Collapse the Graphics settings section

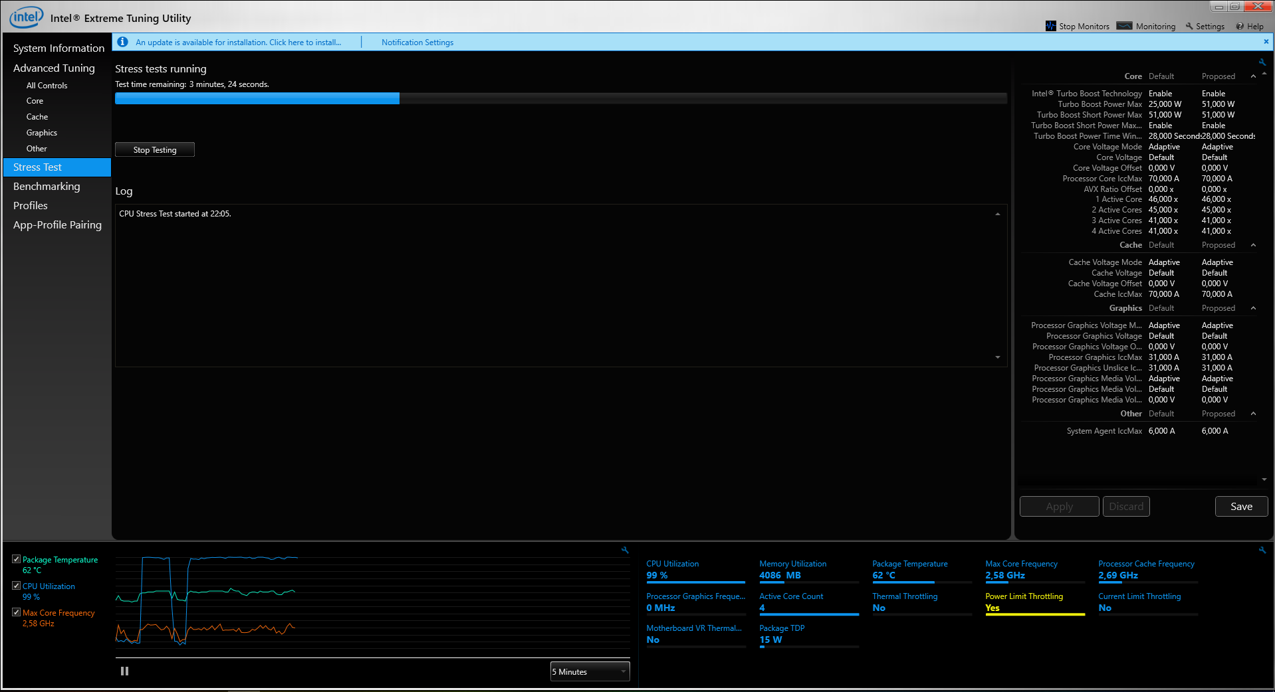[1253, 308]
